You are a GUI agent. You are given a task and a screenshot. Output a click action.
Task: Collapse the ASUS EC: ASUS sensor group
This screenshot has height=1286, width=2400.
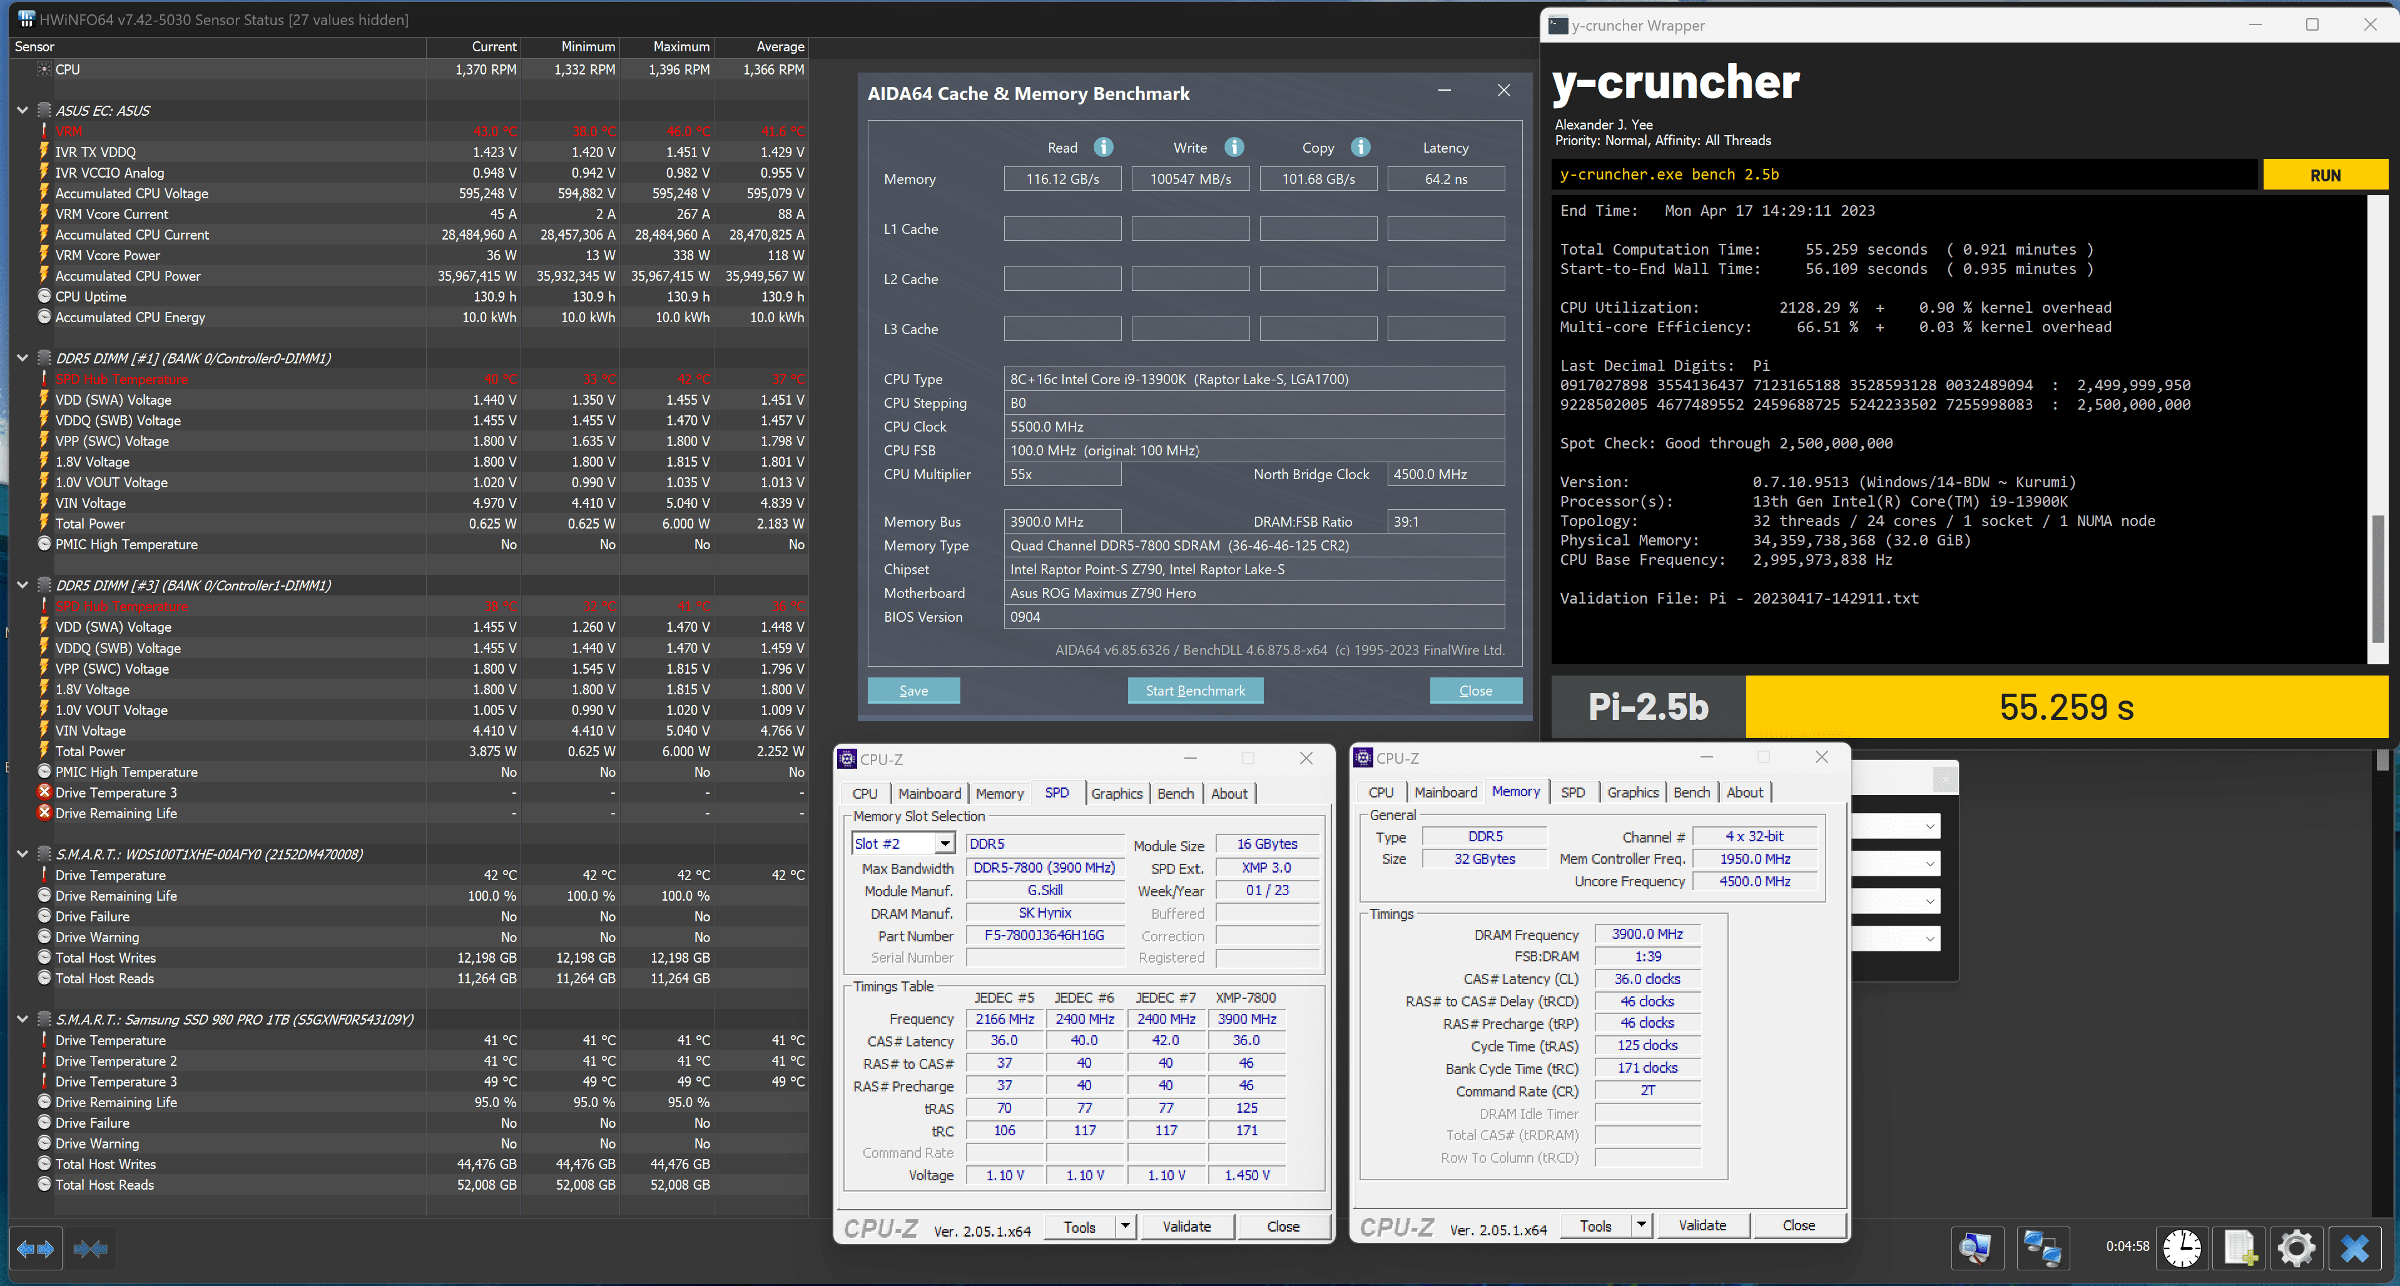(23, 110)
